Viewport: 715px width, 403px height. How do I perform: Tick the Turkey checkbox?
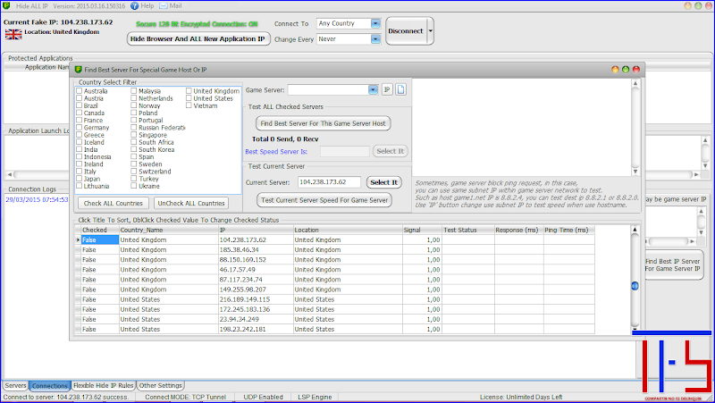click(x=134, y=178)
